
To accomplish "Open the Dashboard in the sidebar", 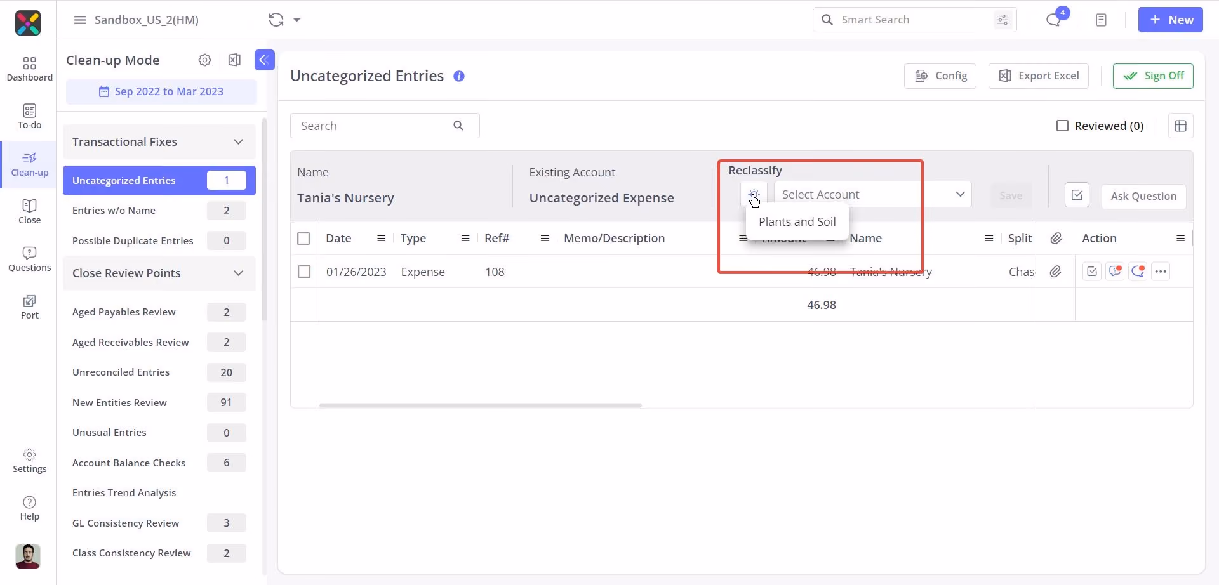I will [x=29, y=69].
